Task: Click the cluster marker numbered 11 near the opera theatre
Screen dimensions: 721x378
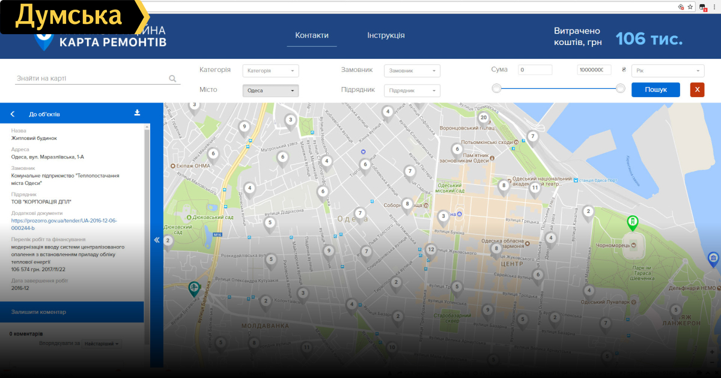Action: coord(534,188)
